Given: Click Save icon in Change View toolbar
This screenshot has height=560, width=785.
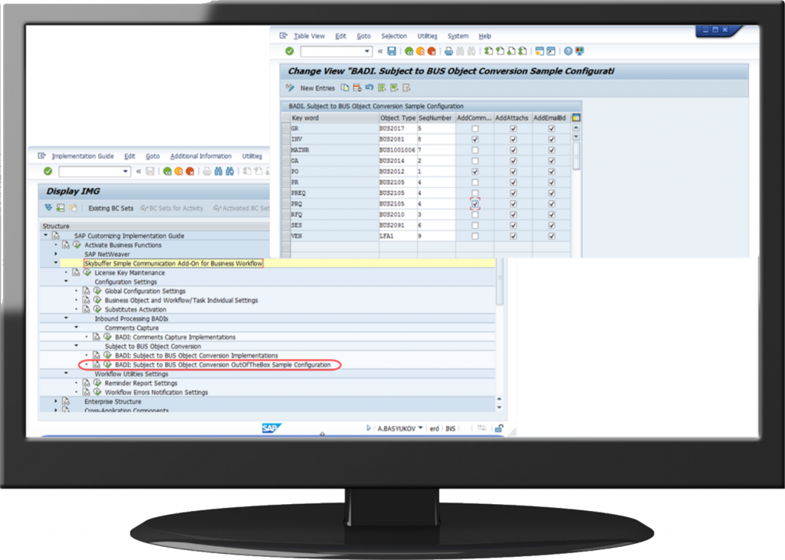Looking at the screenshot, I should (x=392, y=51).
